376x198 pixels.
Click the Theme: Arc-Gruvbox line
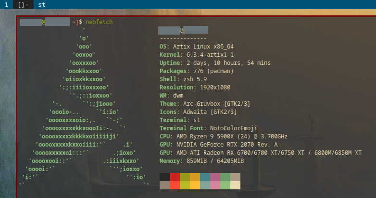(205, 103)
